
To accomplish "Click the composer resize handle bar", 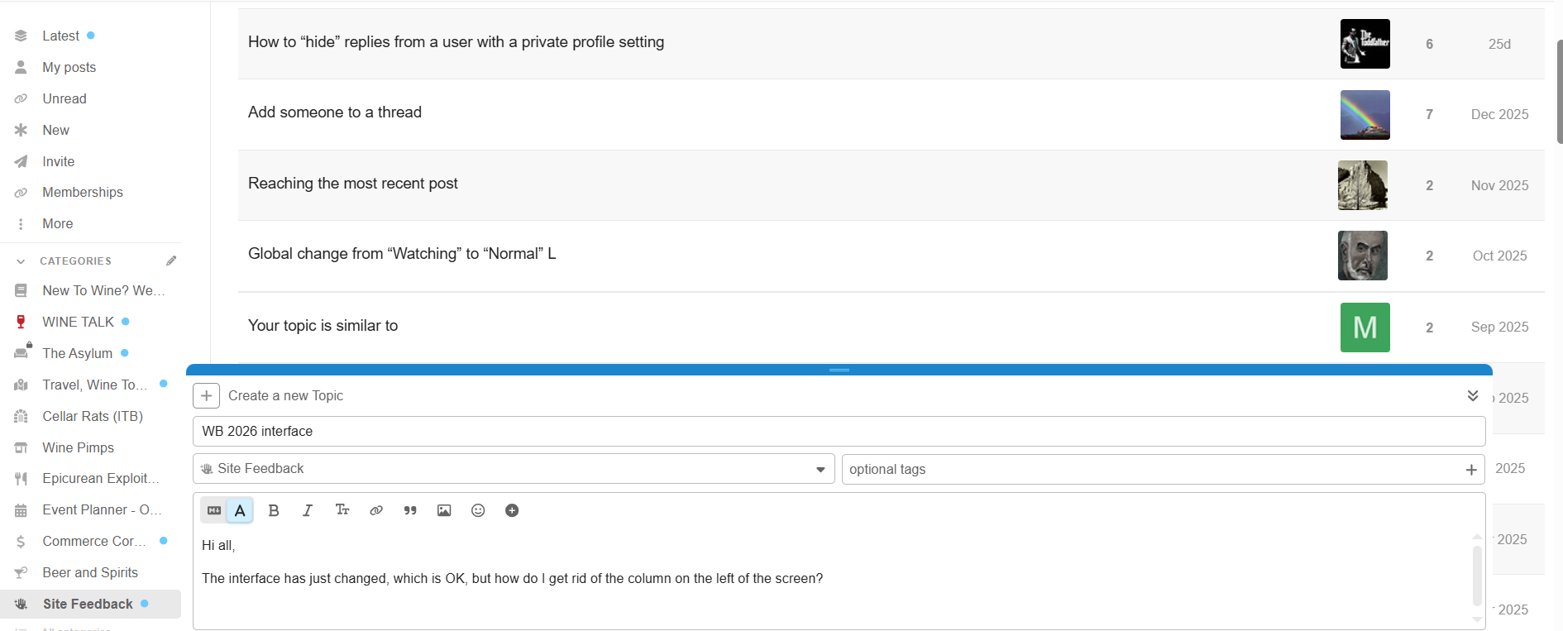I will [839, 370].
